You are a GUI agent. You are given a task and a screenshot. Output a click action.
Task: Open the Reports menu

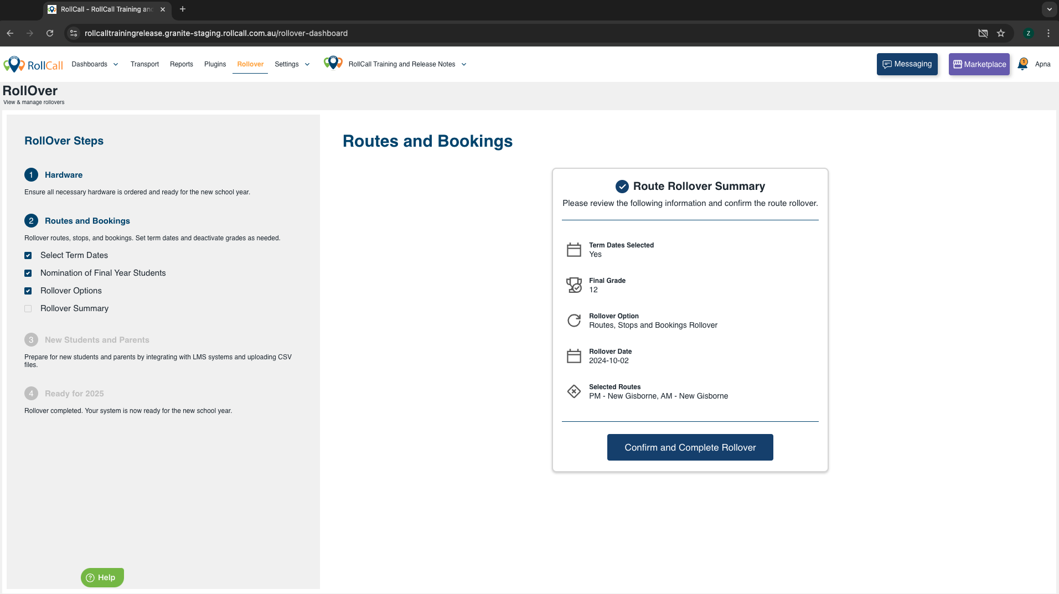click(x=182, y=64)
